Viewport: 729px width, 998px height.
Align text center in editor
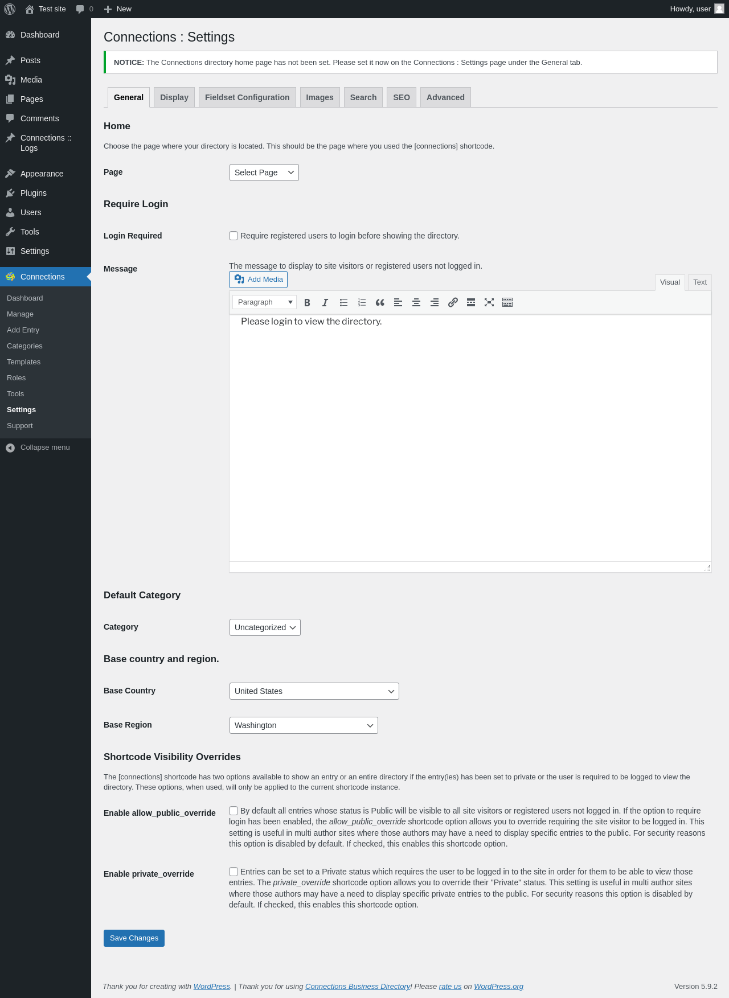(x=416, y=302)
